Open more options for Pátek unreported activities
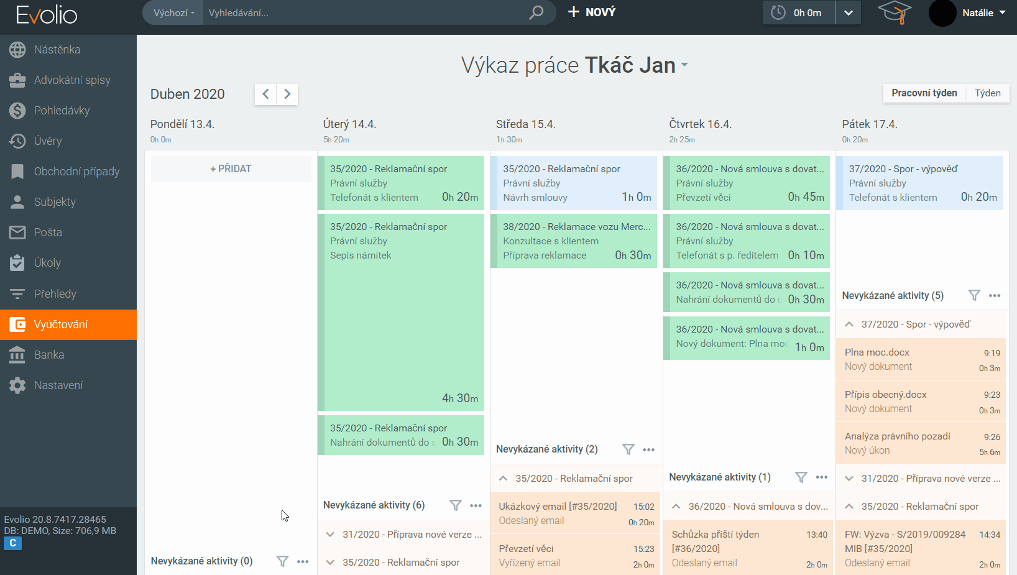Screen dimensions: 1017x575 pos(995,296)
